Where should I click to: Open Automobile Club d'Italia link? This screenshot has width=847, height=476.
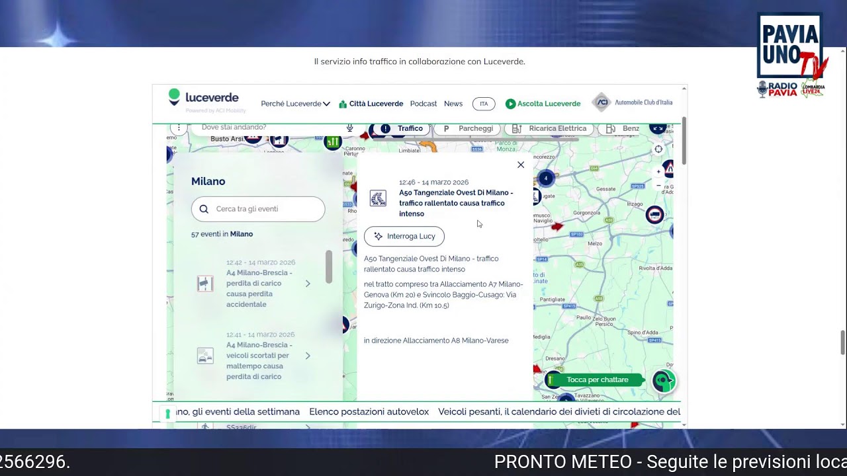pos(633,102)
